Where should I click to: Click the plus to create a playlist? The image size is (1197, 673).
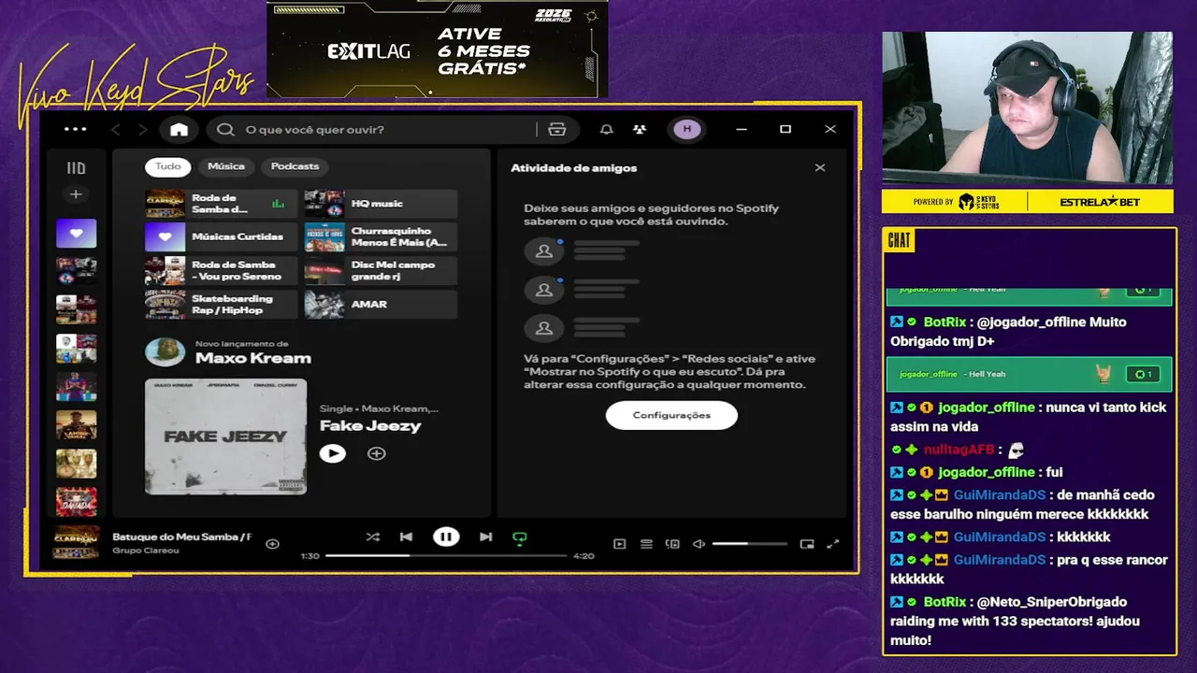tap(76, 194)
